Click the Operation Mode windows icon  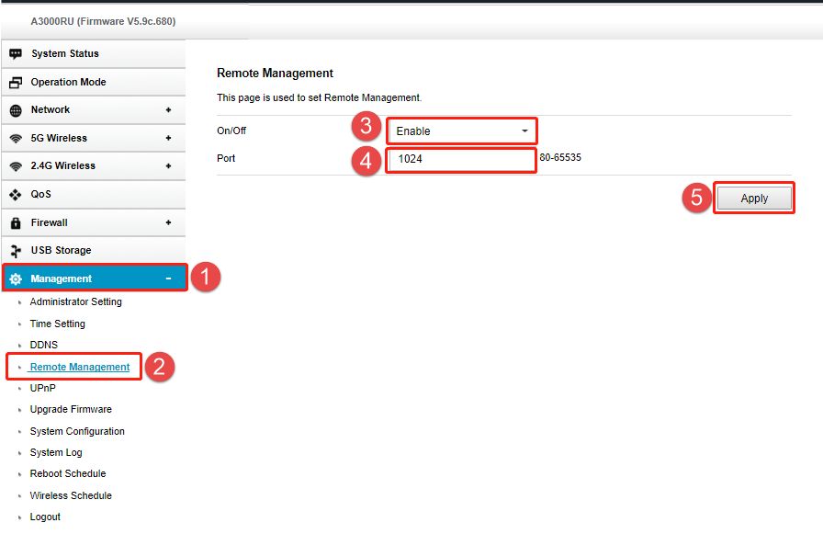(x=16, y=83)
